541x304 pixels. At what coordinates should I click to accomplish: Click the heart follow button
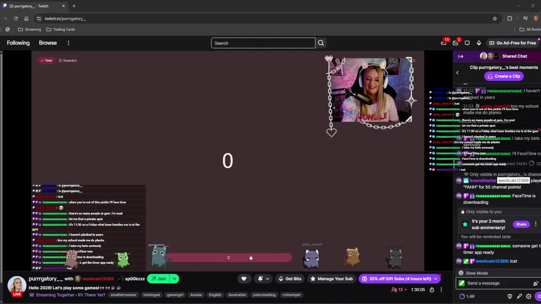click(x=244, y=279)
